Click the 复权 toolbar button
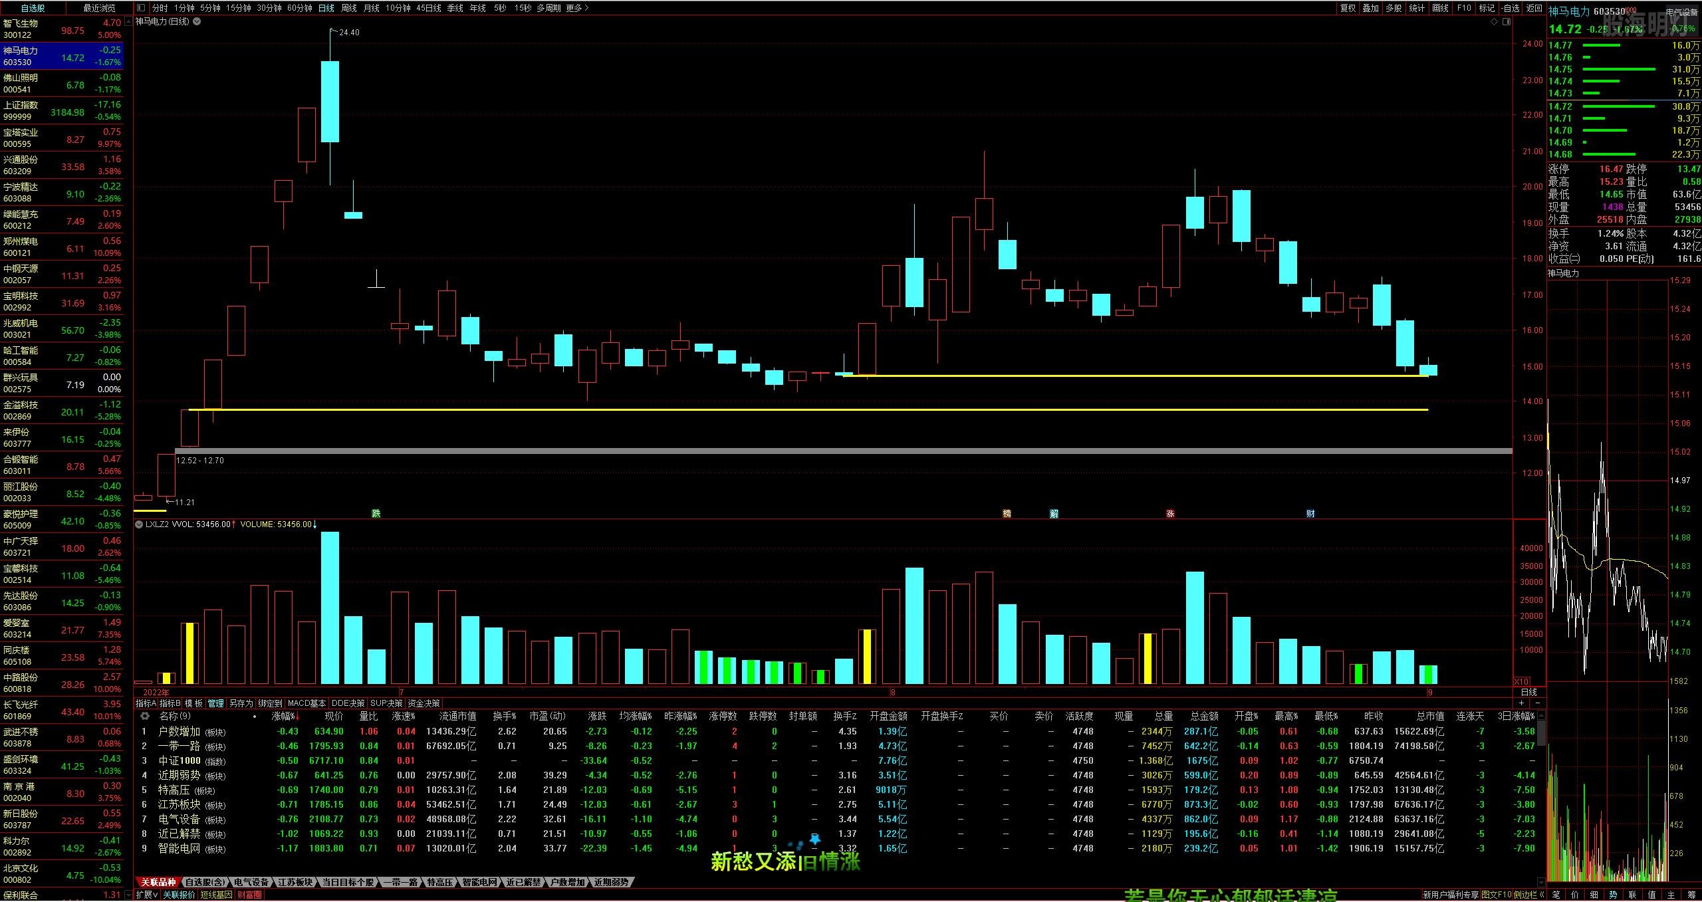This screenshot has width=1702, height=902. [1348, 8]
